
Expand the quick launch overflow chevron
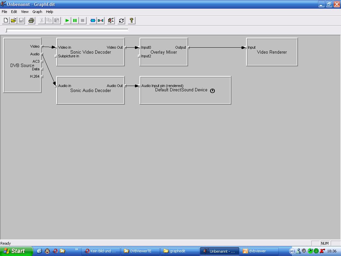tap(77, 249)
